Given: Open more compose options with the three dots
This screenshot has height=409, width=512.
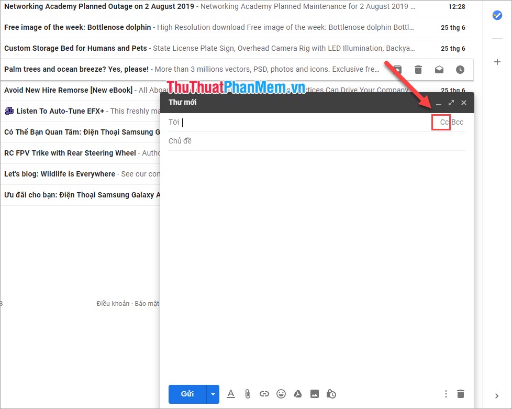Looking at the screenshot, I should pos(446,394).
